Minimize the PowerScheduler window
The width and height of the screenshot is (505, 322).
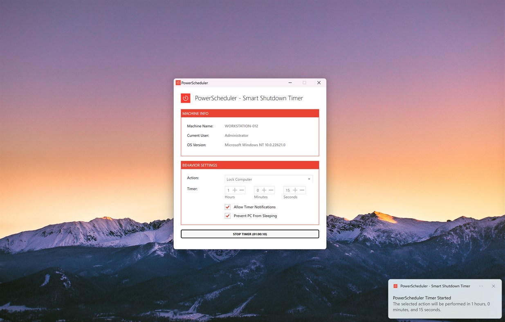[x=290, y=83]
